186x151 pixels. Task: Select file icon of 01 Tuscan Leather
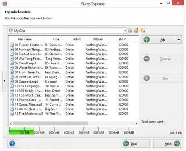click(12, 45)
